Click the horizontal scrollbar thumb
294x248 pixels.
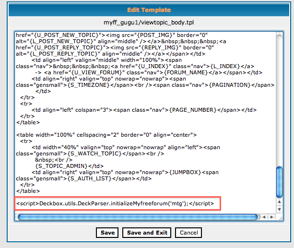point(138,217)
